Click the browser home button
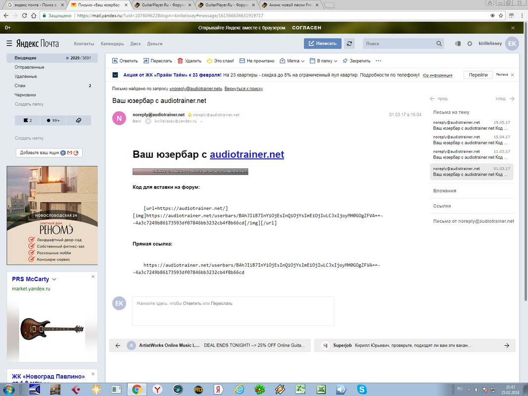Image resolution: width=528 pixels, height=396 pixels. (33, 15)
